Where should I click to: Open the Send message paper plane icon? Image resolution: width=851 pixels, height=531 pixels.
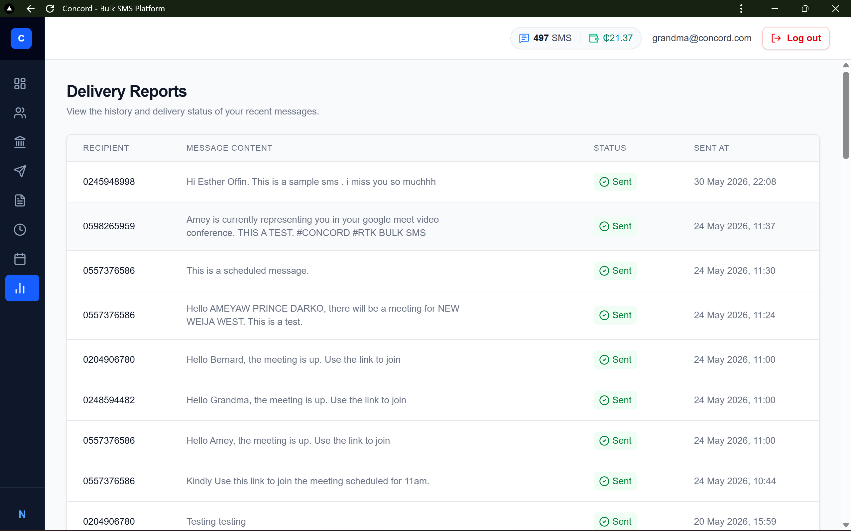click(20, 171)
